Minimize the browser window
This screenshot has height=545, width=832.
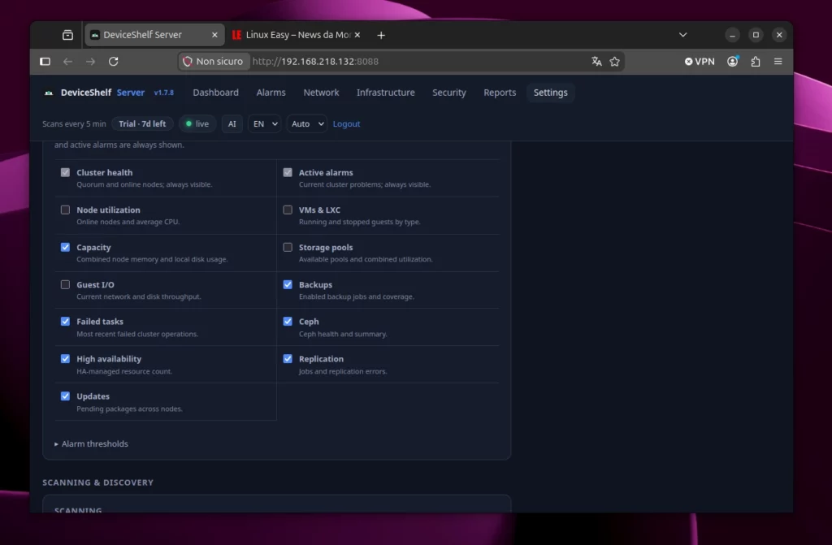click(x=732, y=35)
